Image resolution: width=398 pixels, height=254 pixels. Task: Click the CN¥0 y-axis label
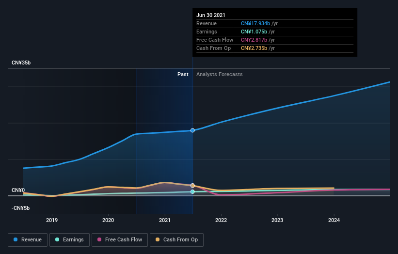pyautogui.click(x=18, y=190)
